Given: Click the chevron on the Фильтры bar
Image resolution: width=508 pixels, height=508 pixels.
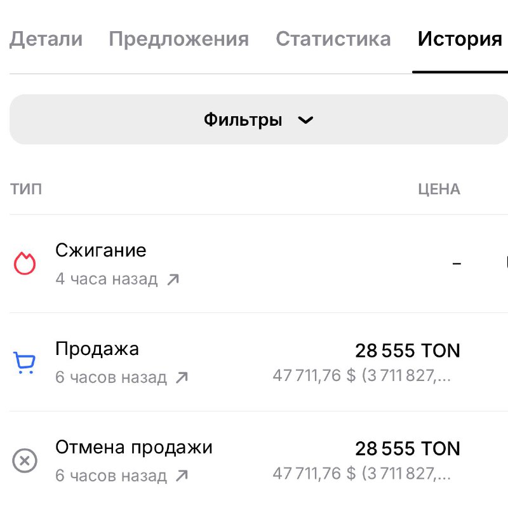Looking at the screenshot, I should (x=305, y=119).
